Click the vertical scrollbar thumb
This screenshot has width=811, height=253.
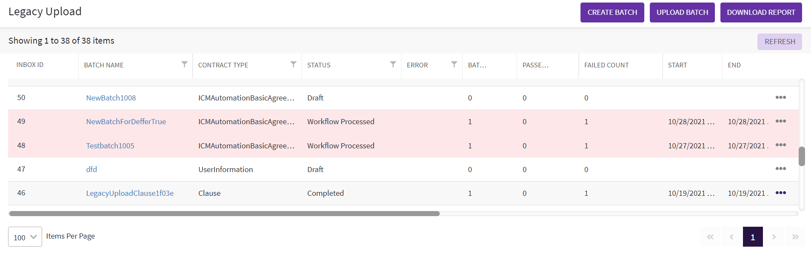(x=802, y=156)
